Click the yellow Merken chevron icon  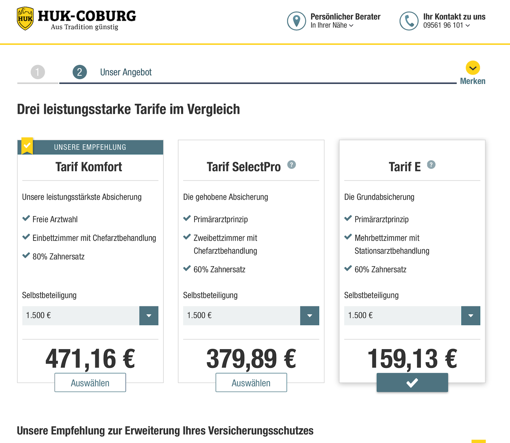[473, 68]
